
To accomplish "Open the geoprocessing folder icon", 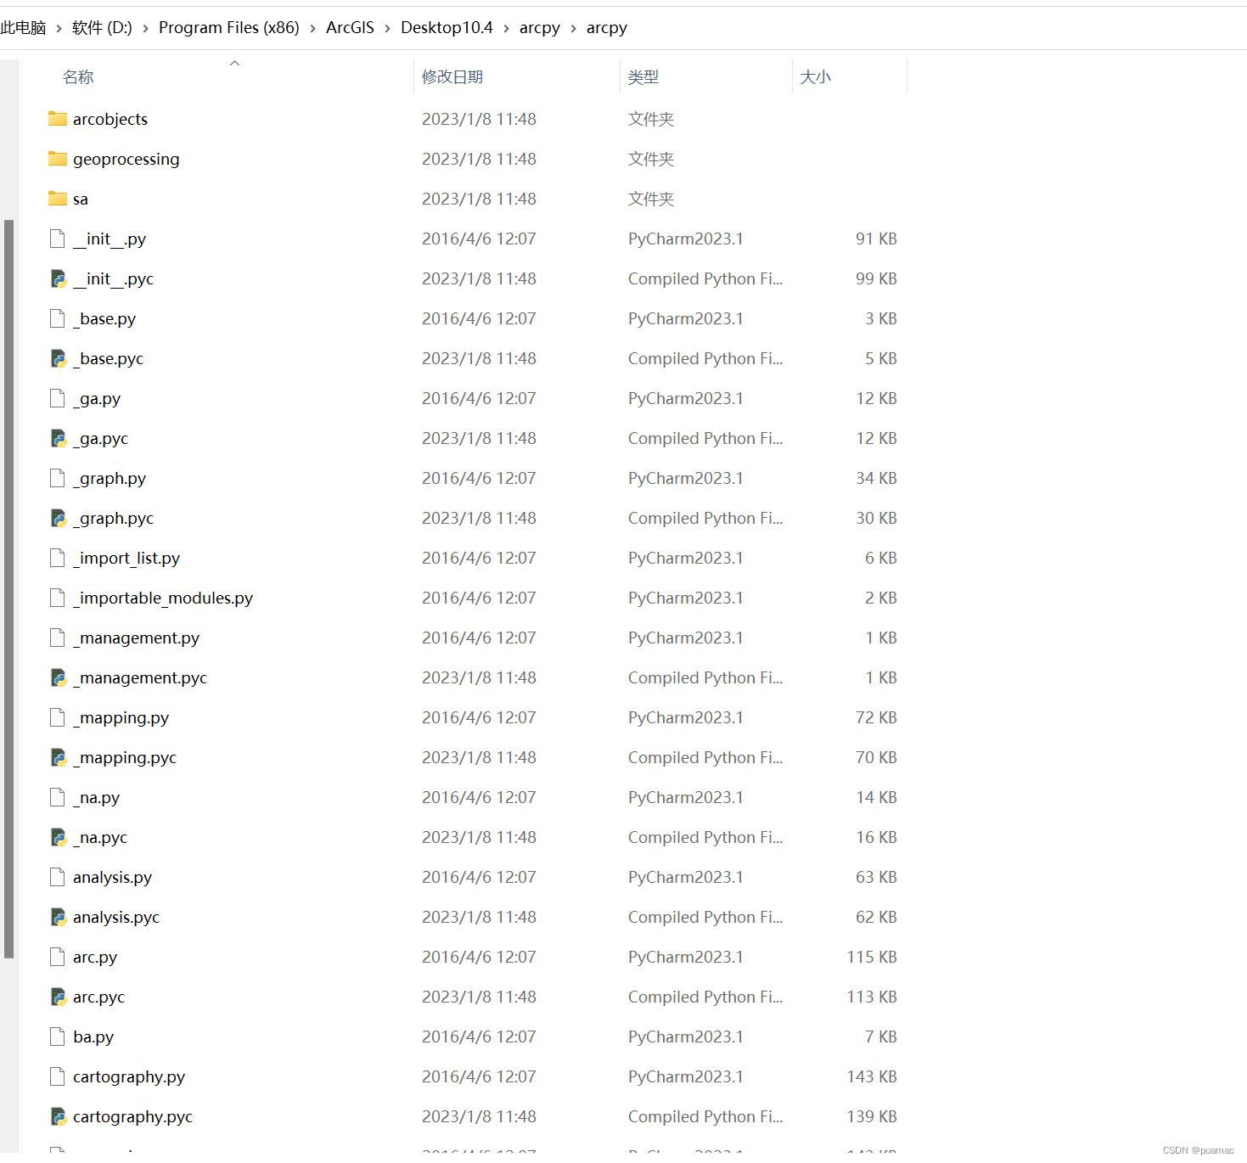I will (58, 159).
